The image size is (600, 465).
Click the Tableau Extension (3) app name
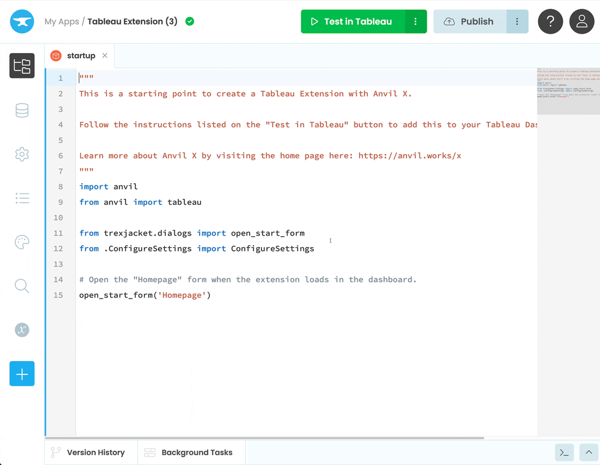point(132,21)
